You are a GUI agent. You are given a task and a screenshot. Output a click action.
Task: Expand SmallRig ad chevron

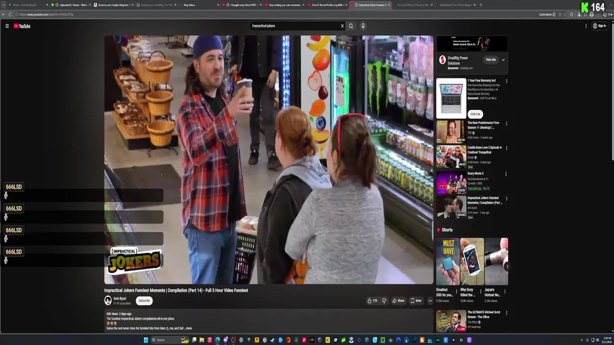503,60
